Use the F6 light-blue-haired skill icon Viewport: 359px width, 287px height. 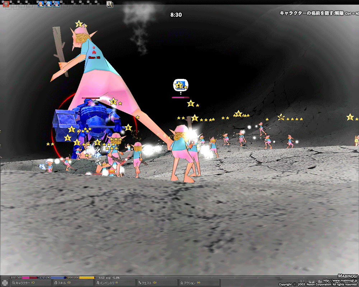pyautogui.click(x=48, y=4)
